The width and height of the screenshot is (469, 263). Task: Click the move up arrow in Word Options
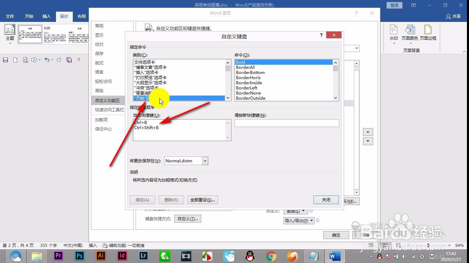pyautogui.click(x=368, y=132)
